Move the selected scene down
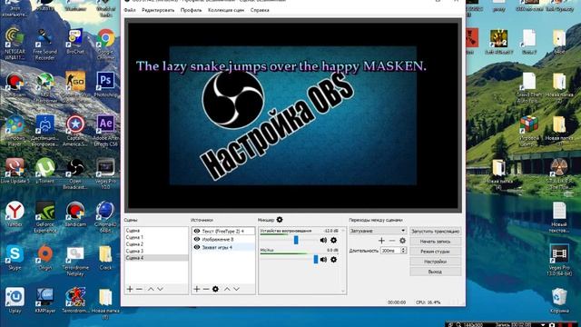Image resolution: width=581 pixels, height=327 pixels. [160, 289]
